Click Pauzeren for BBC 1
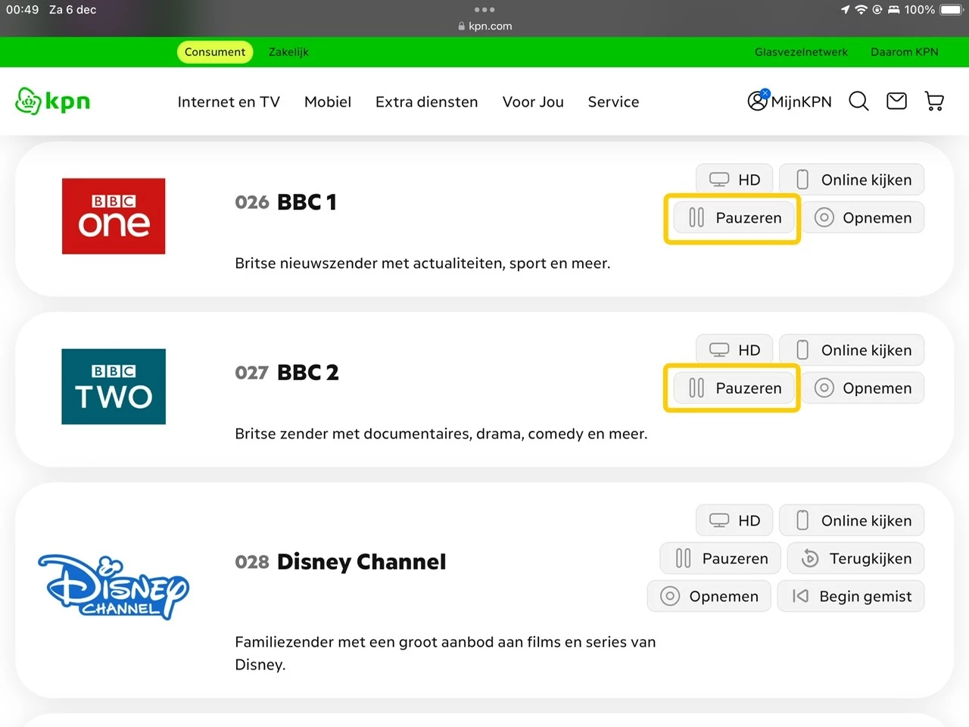Screen dimensions: 969x727 click(x=733, y=218)
